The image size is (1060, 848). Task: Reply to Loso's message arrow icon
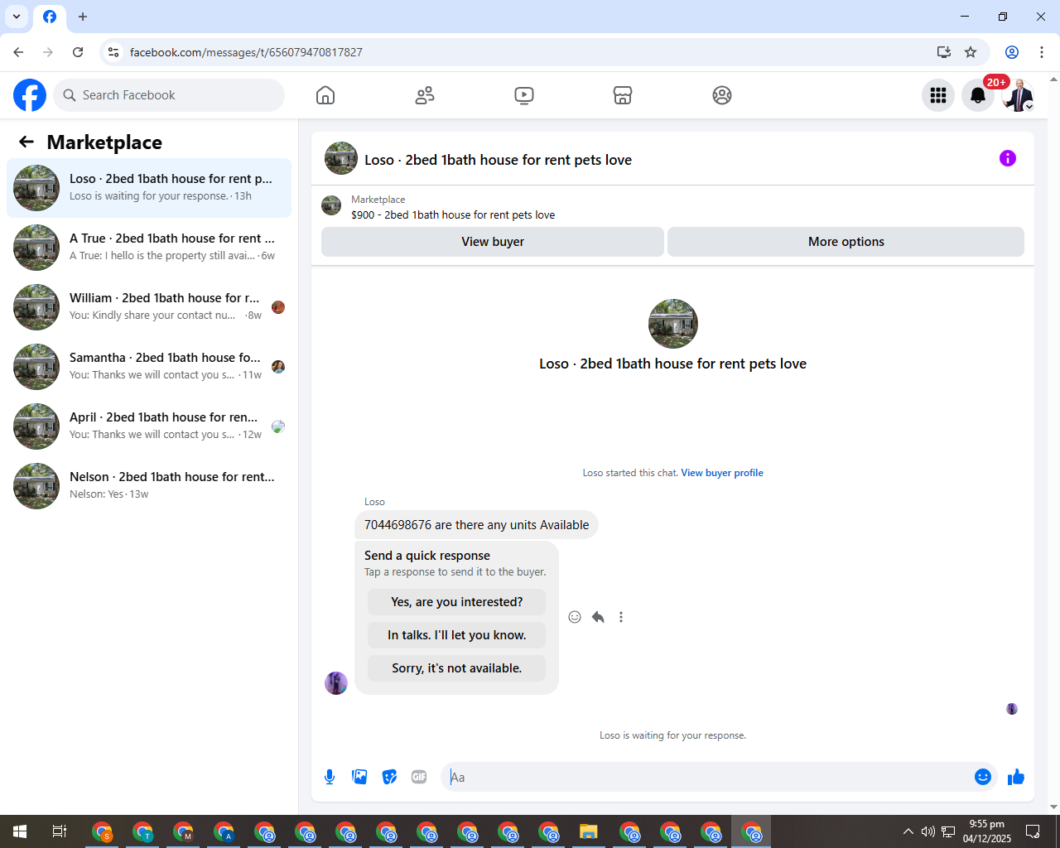click(x=598, y=617)
